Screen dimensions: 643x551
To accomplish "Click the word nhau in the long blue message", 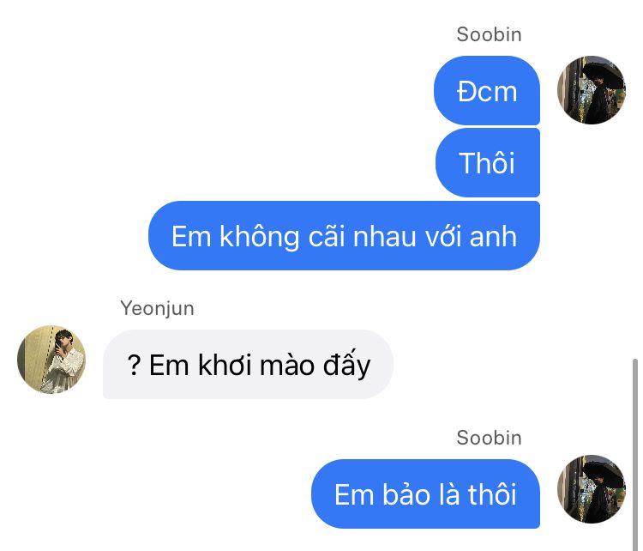I will (x=384, y=237).
